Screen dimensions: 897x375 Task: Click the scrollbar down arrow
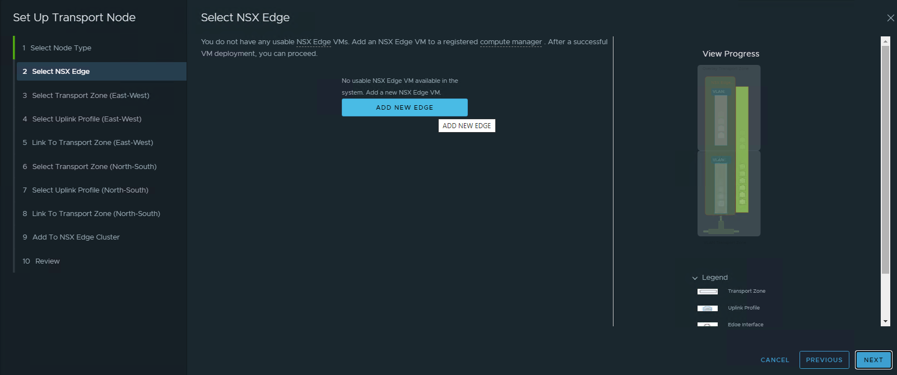coord(885,322)
